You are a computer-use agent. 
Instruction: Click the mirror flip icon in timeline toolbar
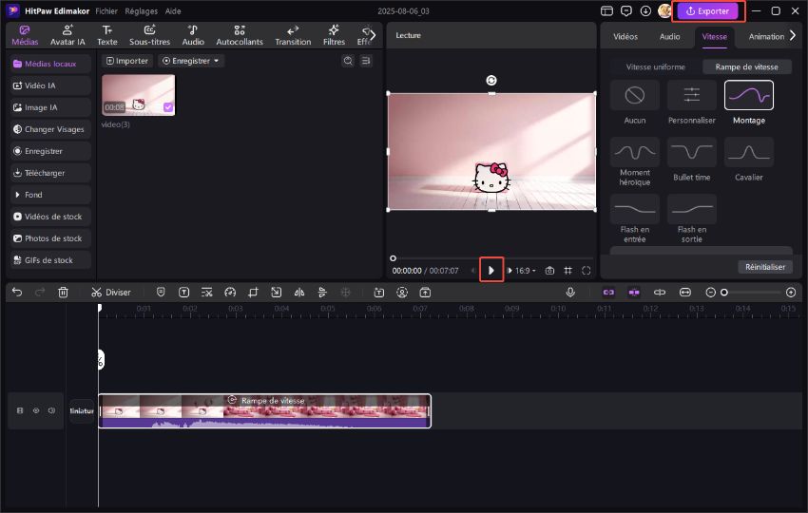pyautogui.click(x=298, y=292)
